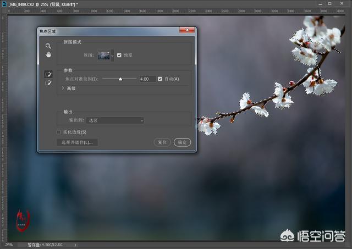This screenshot has height=249, width=352.
Task: Choose the Focus Area Subtract brush tool
Action: (48, 82)
